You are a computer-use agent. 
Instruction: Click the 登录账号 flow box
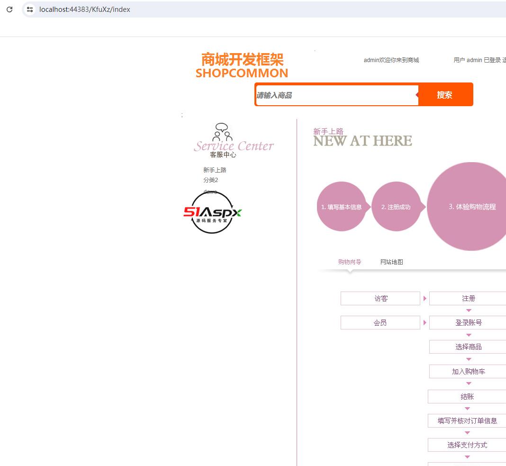pyautogui.click(x=468, y=323)
